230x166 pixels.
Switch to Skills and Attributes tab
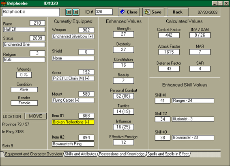[80, 154]
